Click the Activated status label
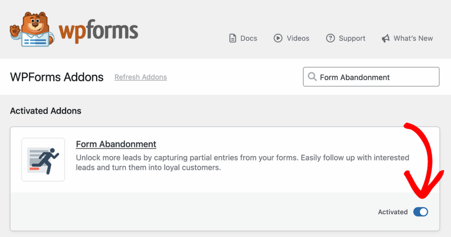This screenshot has width=451, height=237. [392, 212]
